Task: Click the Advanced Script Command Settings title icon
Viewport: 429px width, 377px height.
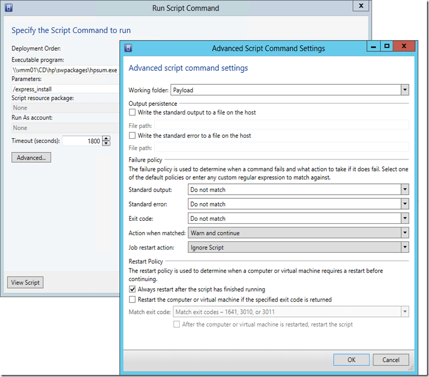Action: 128,48
